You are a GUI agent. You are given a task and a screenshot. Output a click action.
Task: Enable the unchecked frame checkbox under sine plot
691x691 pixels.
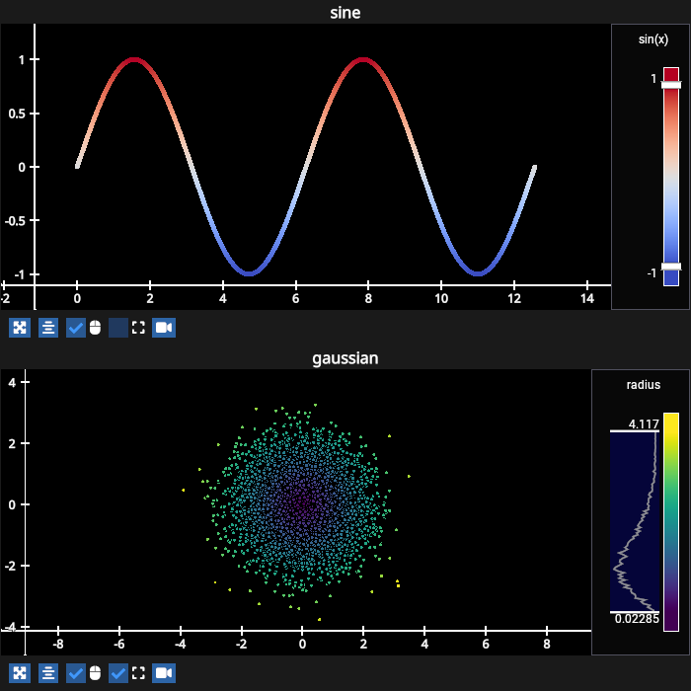[118, 328]
